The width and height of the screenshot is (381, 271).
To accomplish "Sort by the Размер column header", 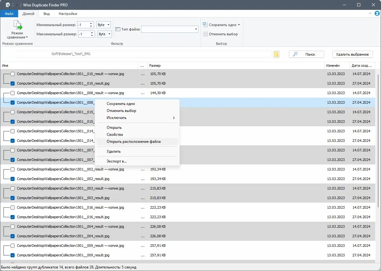I will click(x=236, y=66).
